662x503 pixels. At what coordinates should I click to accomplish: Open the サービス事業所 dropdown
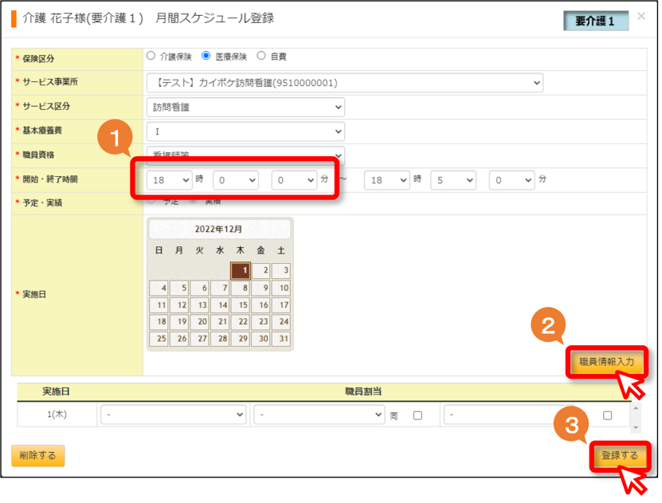tap(344, 83)
